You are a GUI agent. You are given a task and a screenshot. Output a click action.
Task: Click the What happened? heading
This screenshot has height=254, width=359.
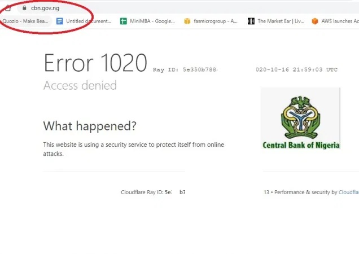(90, 126)
